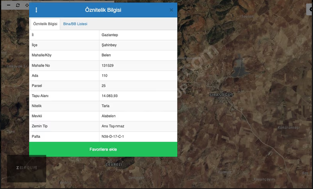This screenshot has height=189, width=313.
Task: Click the refresh map icon
Action: (18, 5)
